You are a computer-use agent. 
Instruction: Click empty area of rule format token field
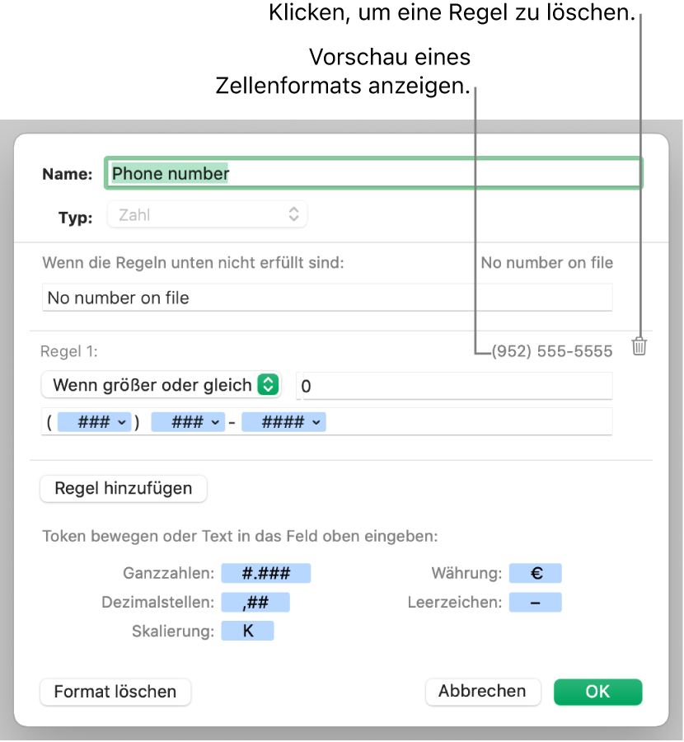coord(470,422)
